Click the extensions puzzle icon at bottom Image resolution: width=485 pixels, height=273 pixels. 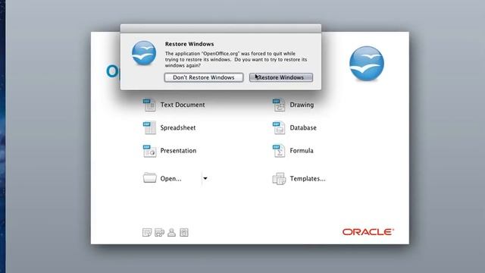point(159,233)
